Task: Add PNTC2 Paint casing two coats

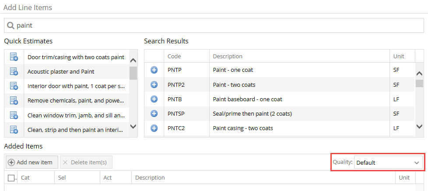Action: point(154,128)
